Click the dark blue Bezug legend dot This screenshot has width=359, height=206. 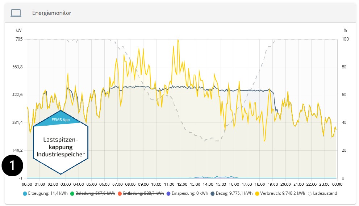(x=213, y=194)
